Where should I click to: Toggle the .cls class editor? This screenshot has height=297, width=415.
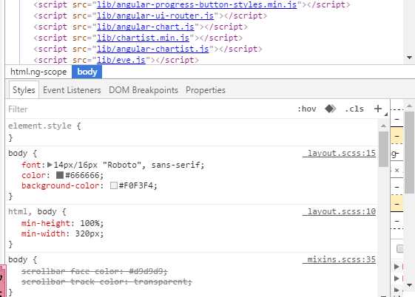coord(354,109)
